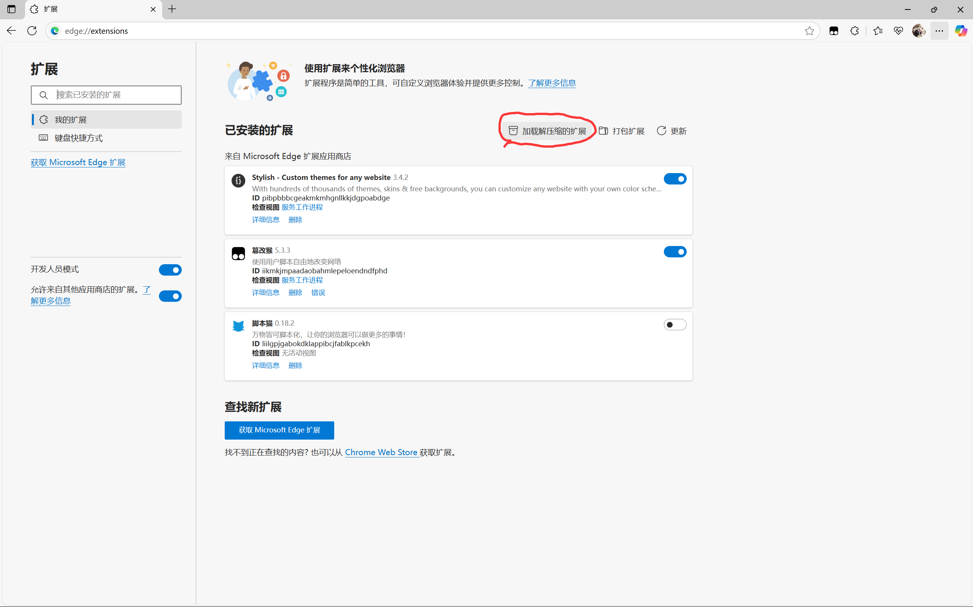Click the 搜索已安装的扩展 search field
The image size is (973, 607).
click(117, 95)
